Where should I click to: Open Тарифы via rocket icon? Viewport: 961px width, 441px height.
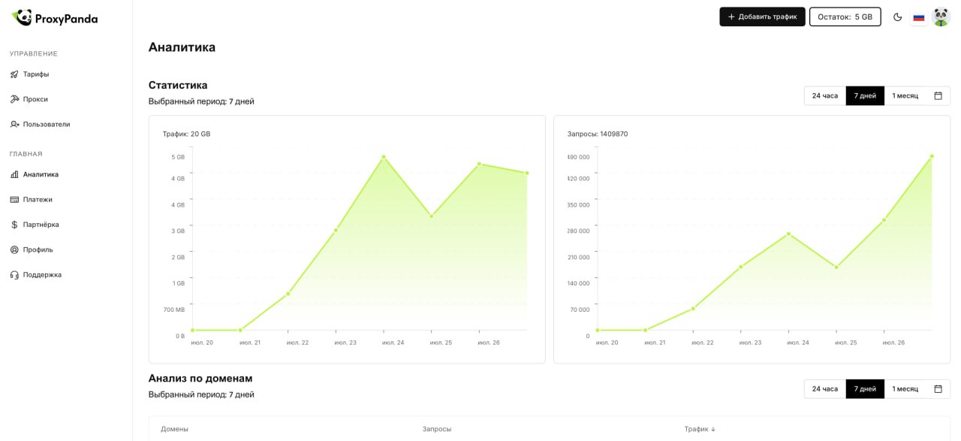(x=14, y=74)
